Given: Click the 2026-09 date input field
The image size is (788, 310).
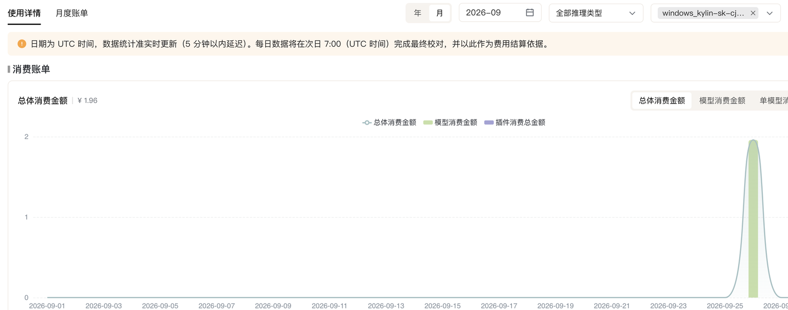Looking at the screenshot, I should click(500, 12).
